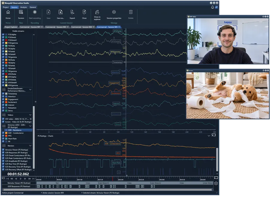Click the Delete trash icon
This screenshot has width=270, height=197.
coord(131,12)
